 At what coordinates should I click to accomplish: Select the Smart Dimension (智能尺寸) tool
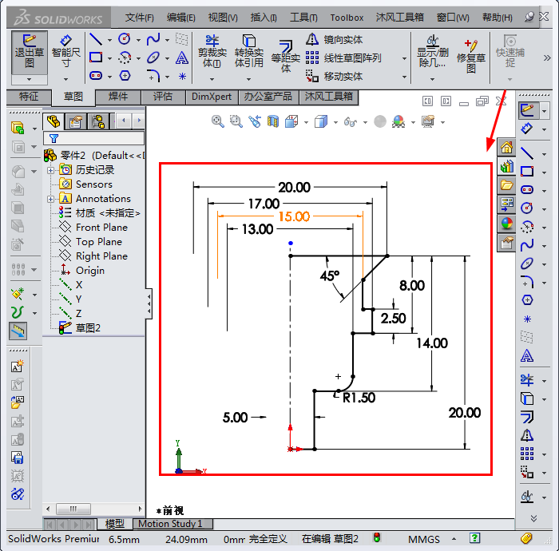click(x=65, y=51)
